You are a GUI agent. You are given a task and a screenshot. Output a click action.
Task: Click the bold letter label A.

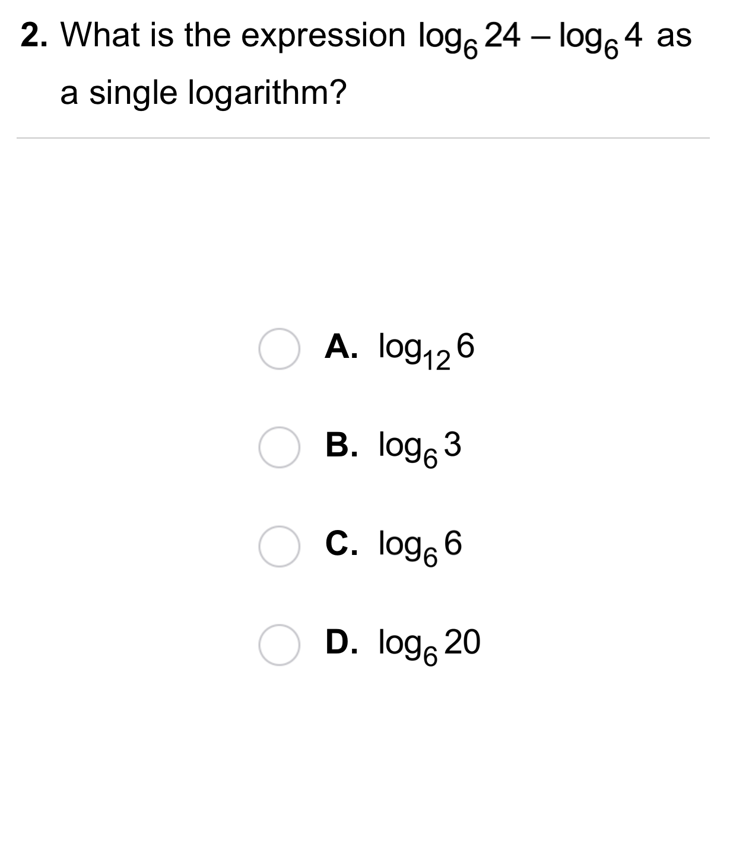341,347
